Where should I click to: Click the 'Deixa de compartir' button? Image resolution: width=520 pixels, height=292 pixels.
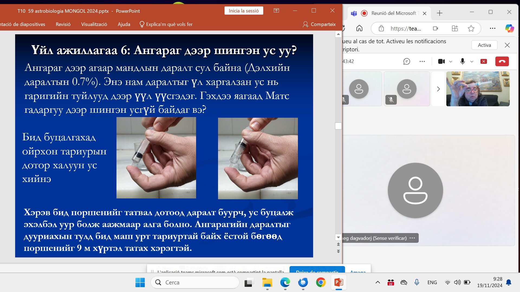(x=317, y=270)
